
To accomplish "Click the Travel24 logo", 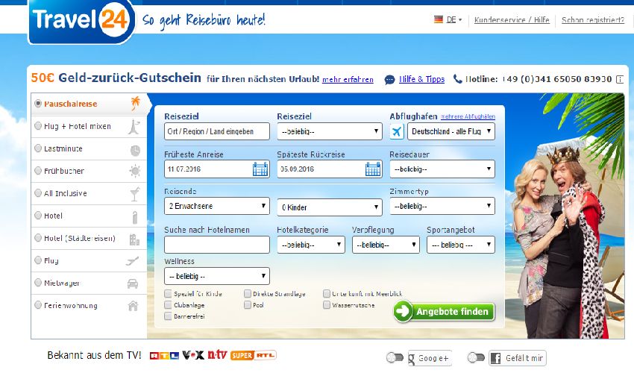I will point(82,20).
